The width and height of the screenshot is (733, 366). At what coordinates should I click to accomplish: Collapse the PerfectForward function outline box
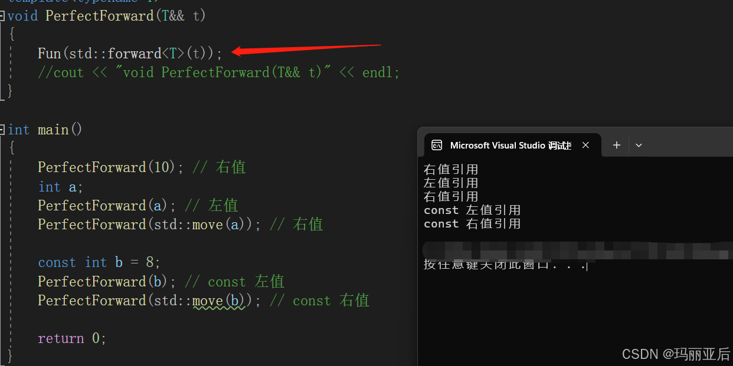(2, 16)
